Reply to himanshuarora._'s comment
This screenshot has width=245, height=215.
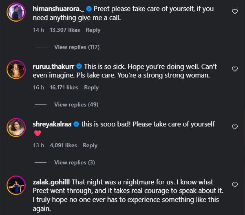(93, 30)
